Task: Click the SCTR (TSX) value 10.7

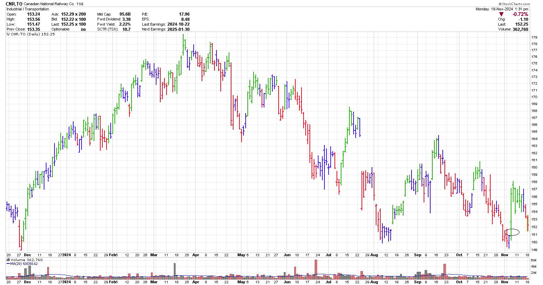Action: click(x=126, y=29)
